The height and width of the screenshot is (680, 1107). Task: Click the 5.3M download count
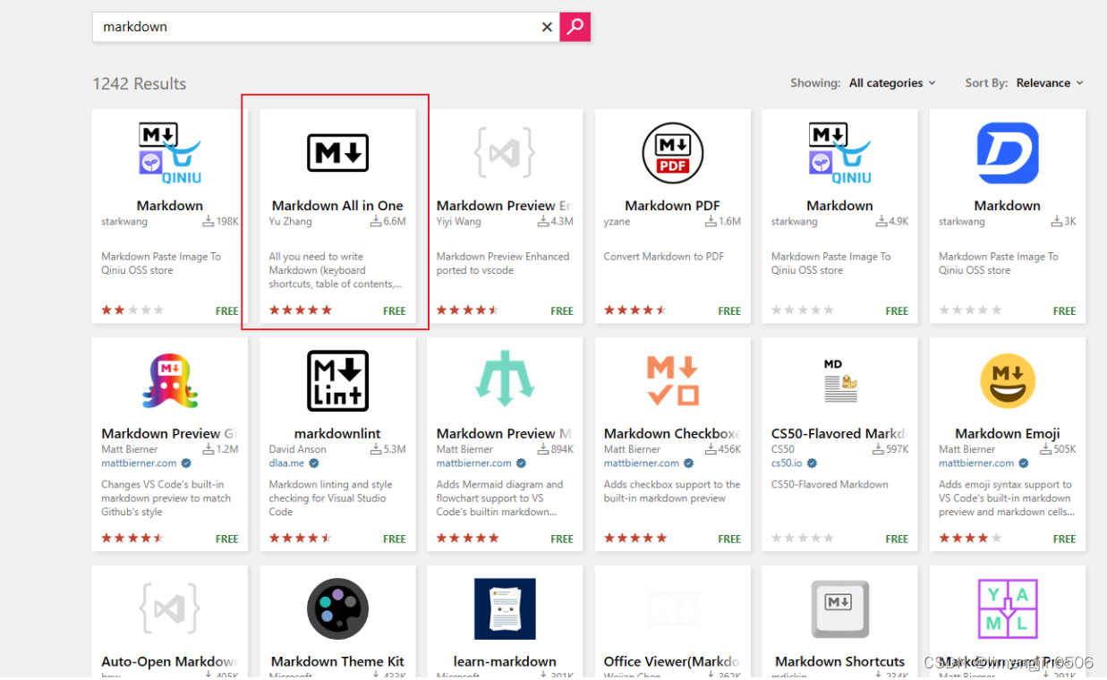pyautogui.click(x=388, y=449)
